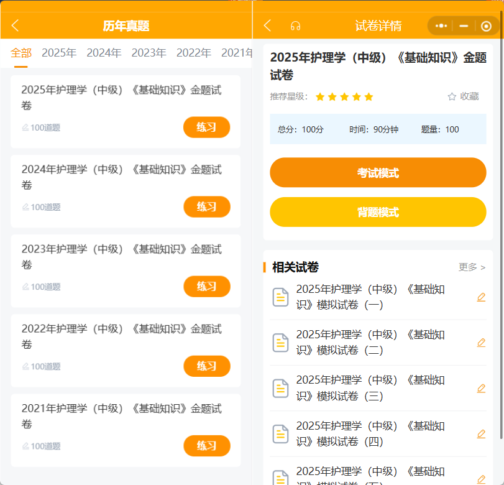Click the fifth rating star

pos(369,96)
